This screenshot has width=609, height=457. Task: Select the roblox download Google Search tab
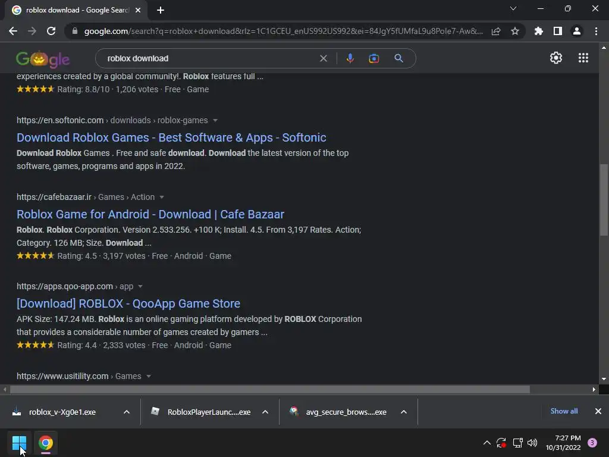point(76,10)
